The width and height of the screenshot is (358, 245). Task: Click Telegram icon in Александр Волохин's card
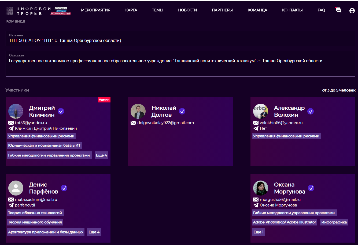tap(256, 128)
